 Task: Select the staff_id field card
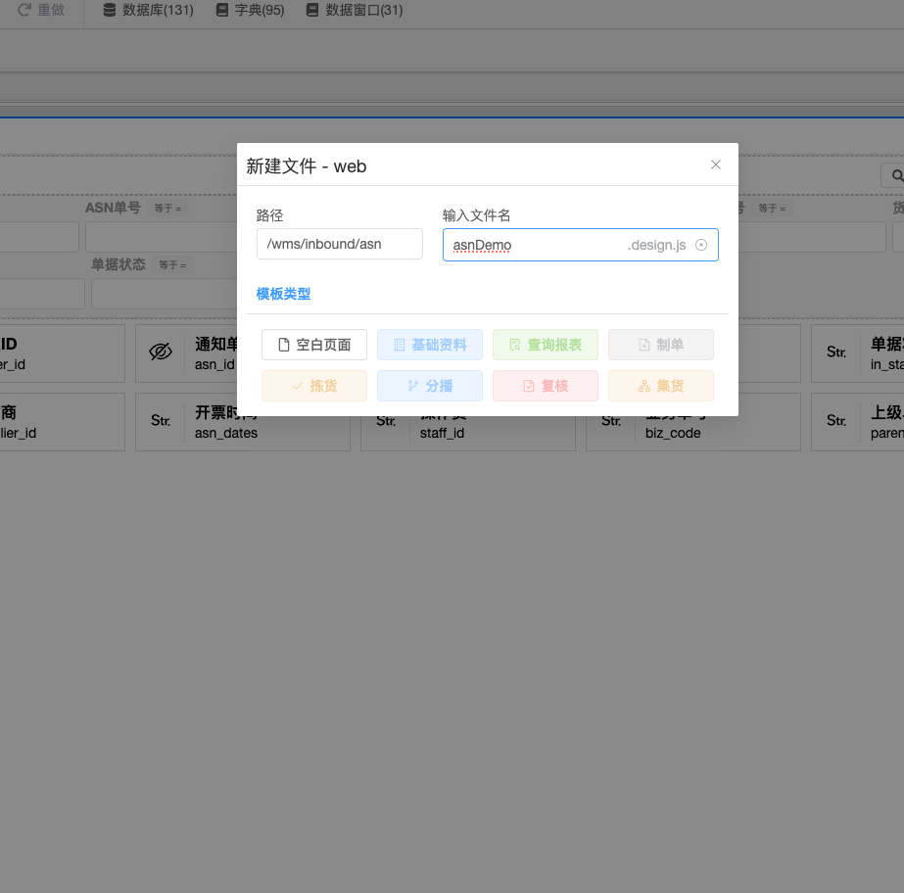coord(468,433)
